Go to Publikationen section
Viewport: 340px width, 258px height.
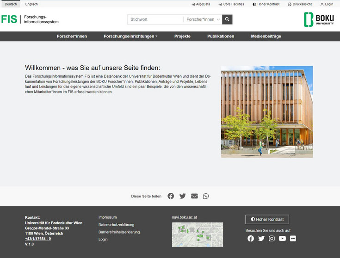point(221,36)
